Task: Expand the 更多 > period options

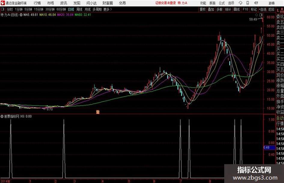Action: click(x=108, y=9)
